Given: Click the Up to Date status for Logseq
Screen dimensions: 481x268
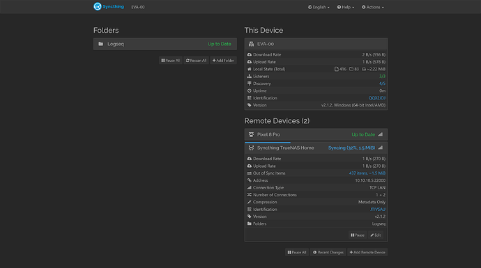Looking at the screenshot, I should click(220, 44).
